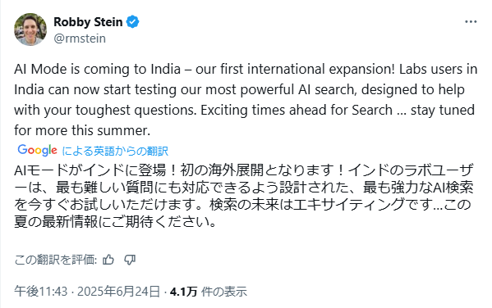Screen dimensions: 492x308
Task: Click 'Exciting times ahead for Search' text
Action: 297,111
